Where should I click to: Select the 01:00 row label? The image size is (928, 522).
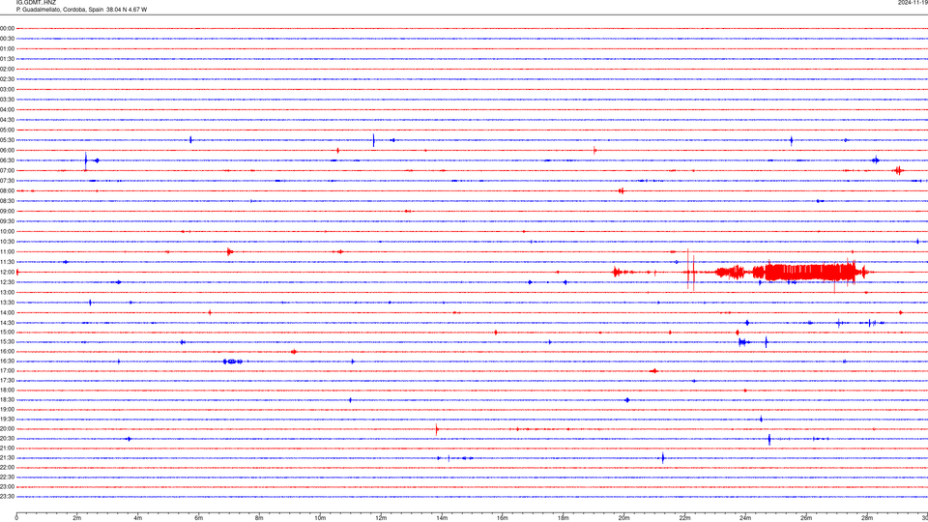7,48
